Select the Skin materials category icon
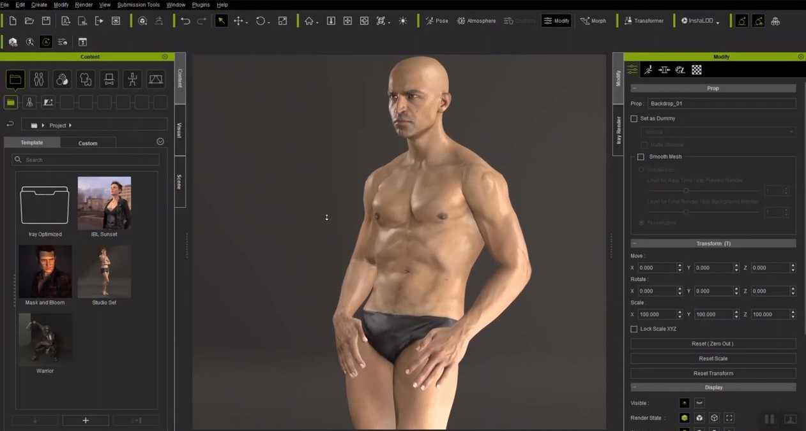This screenshot has height=431, width=806. click(x=62, y=80)
